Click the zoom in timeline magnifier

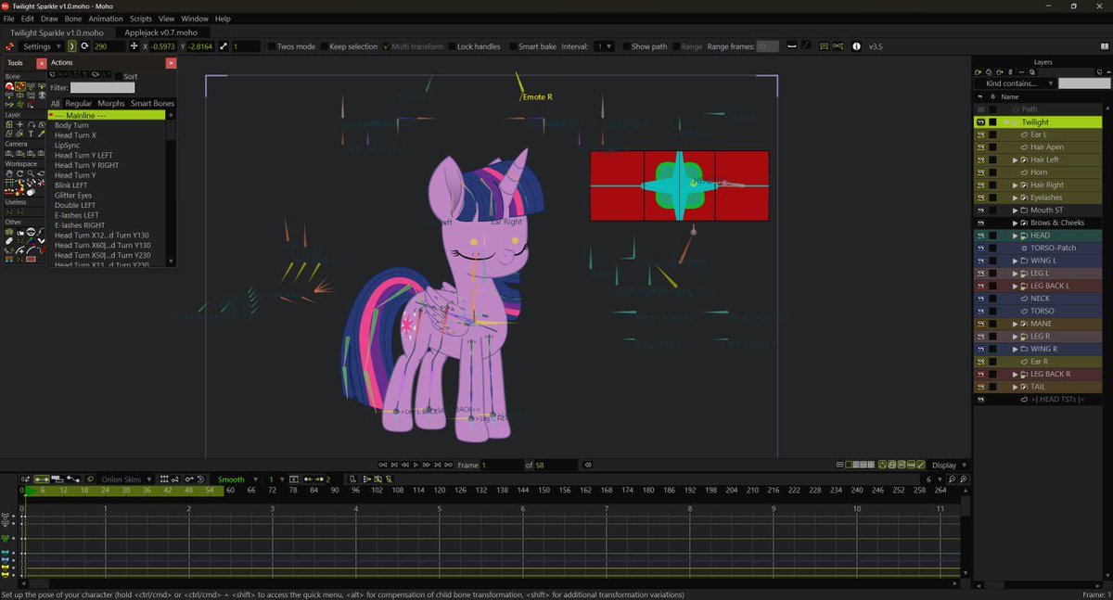click(964, 479)
